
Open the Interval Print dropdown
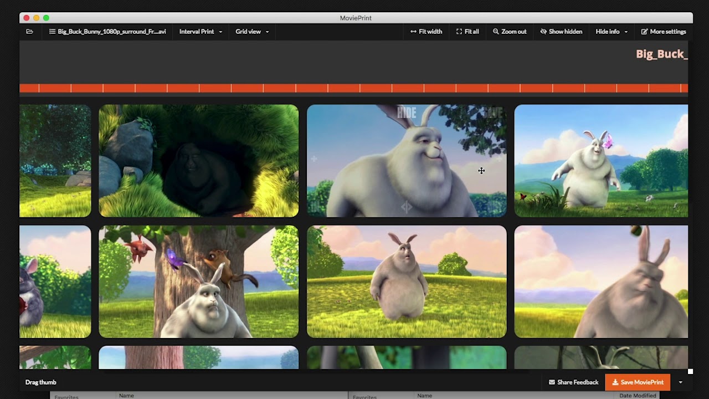click(201, 32)
